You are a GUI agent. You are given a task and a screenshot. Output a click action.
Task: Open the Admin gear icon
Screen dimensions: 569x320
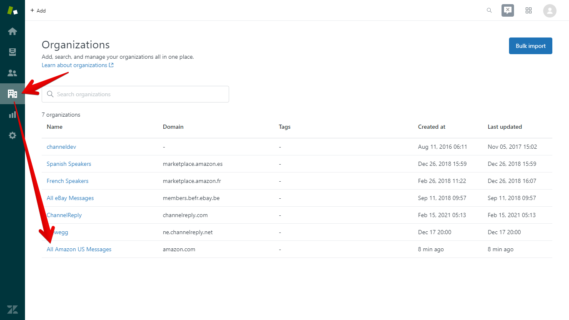pos(12,135)
